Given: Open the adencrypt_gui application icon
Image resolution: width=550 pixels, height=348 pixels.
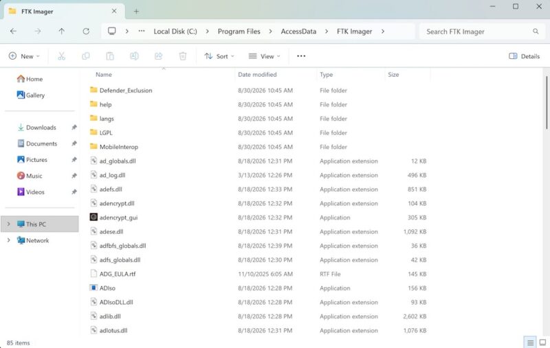Looking at the screenshot, I should (93, 217).
